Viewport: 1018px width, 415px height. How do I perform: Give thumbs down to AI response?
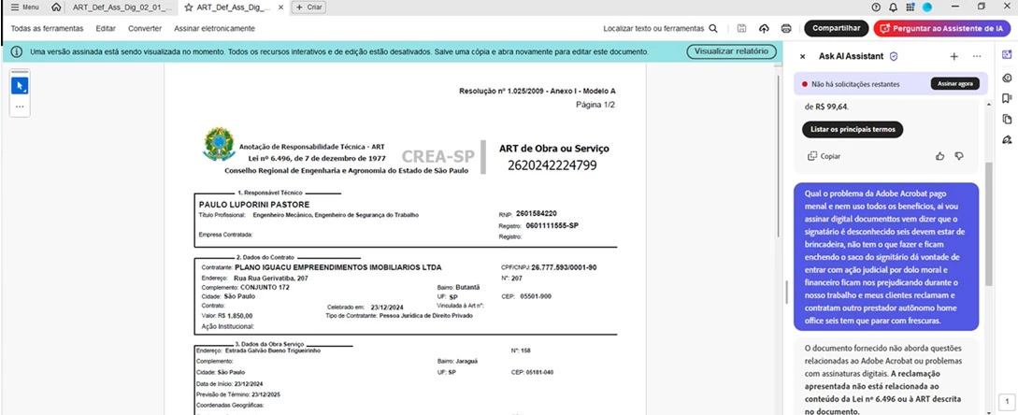[959, 156]
